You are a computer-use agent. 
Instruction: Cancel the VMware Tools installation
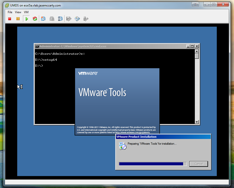[199, 164]
